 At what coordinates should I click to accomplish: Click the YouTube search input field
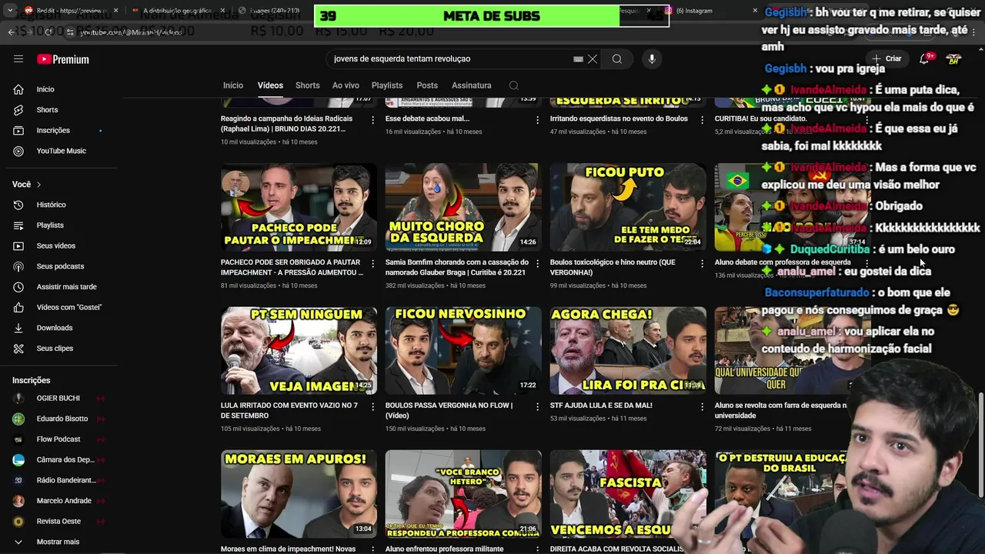450,59
